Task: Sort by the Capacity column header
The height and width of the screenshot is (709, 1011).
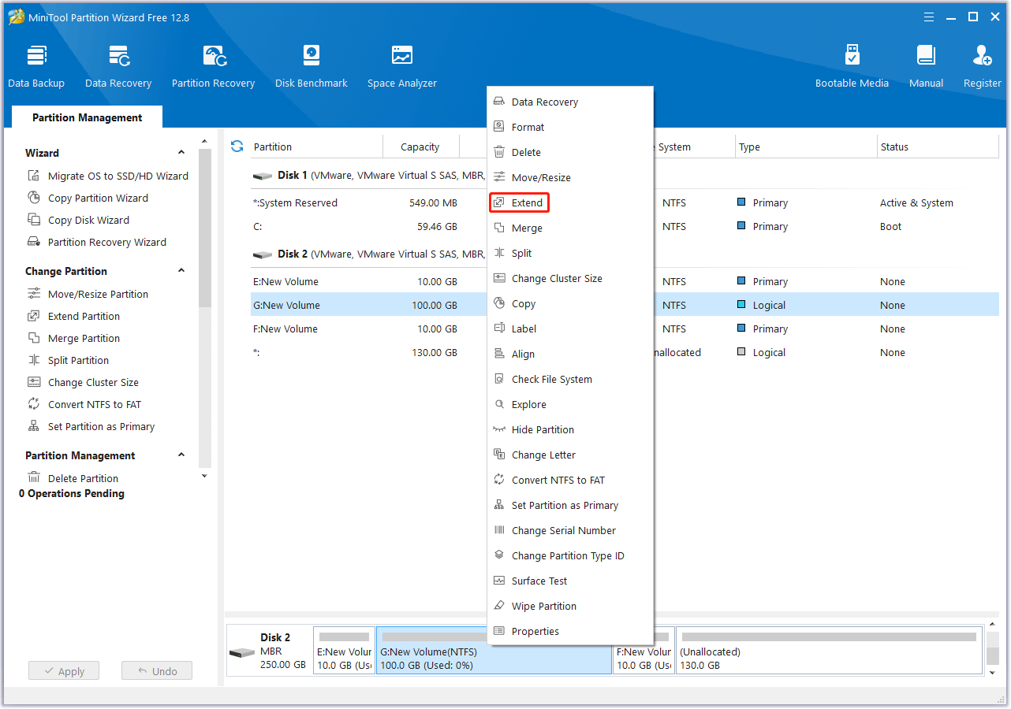Action: (420, 147)
